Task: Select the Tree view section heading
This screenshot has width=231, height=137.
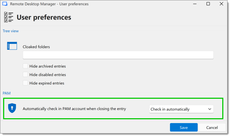Action: pyautogui.click(x=10, y=31)
